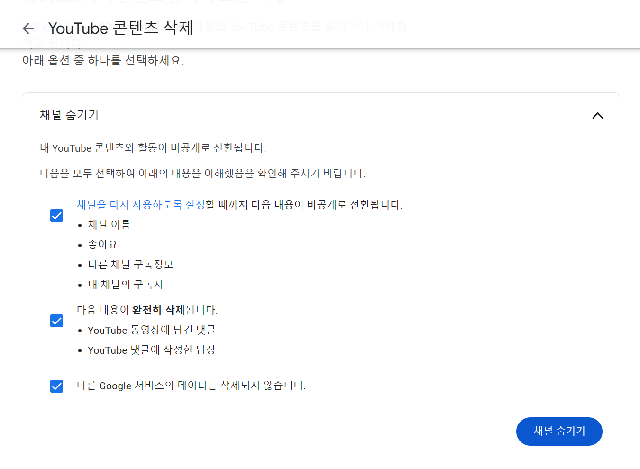This screenshot has width=640, height=469.
Task: Click the YouTube 동영상에 남긴 댓글 item
Action: pos(152,330)
